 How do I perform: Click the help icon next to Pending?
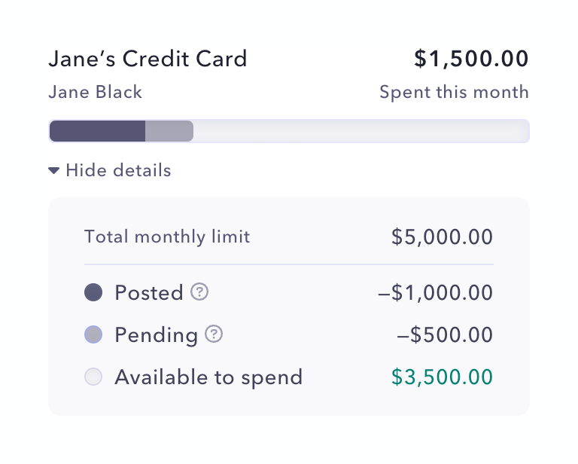tap(214, 334)
